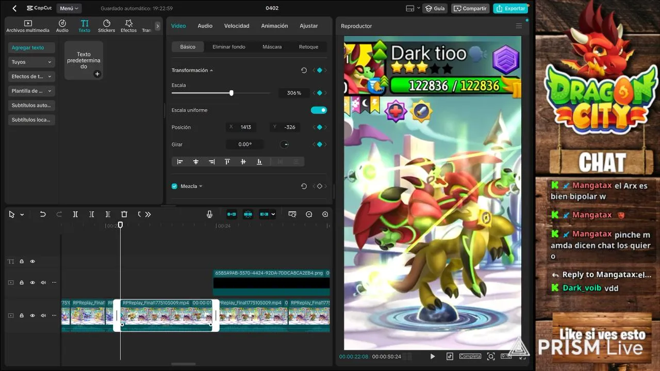Play the preview video

point(433,356)
